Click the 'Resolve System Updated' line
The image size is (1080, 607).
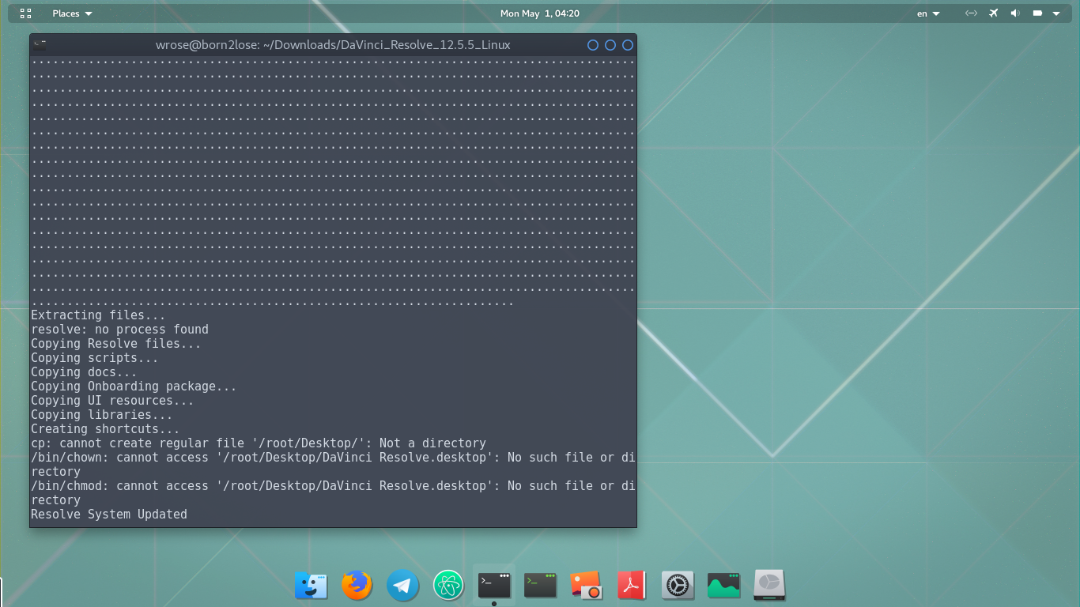[109, 515]
